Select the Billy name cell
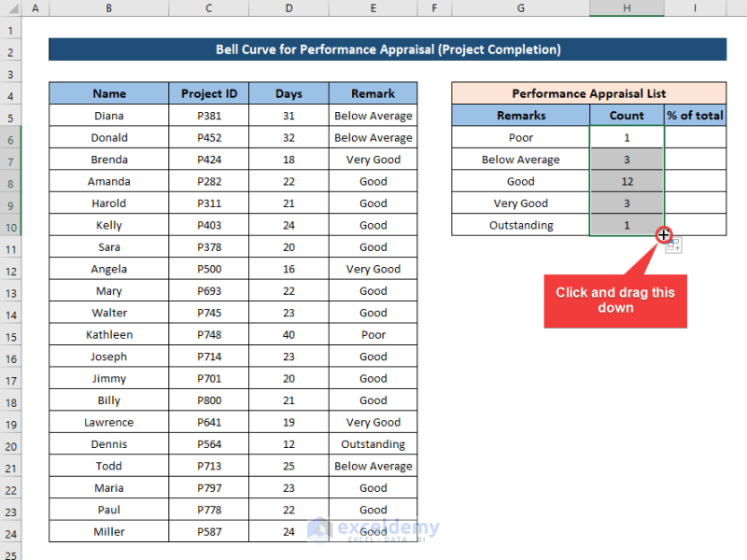Image resolution: width=747 pixels, height=560 pixels. point(108,400)
